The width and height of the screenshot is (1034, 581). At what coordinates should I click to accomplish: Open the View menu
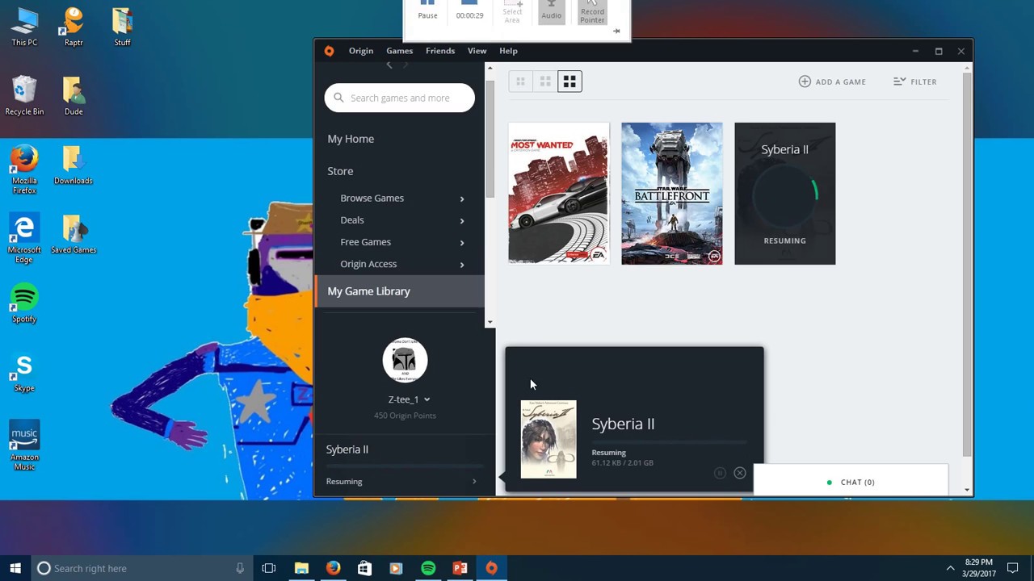477,51
